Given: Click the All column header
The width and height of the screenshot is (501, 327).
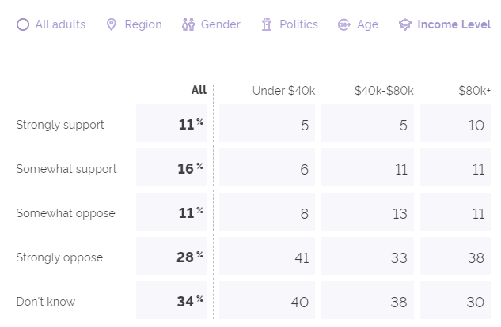Looking at the screenshot, I should click(x=199, y=90).
